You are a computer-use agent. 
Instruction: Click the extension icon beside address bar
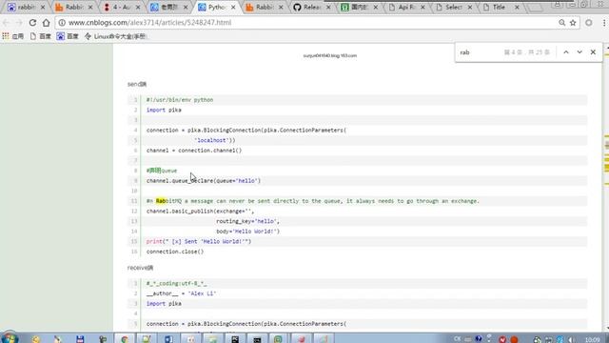pos(589,23)
